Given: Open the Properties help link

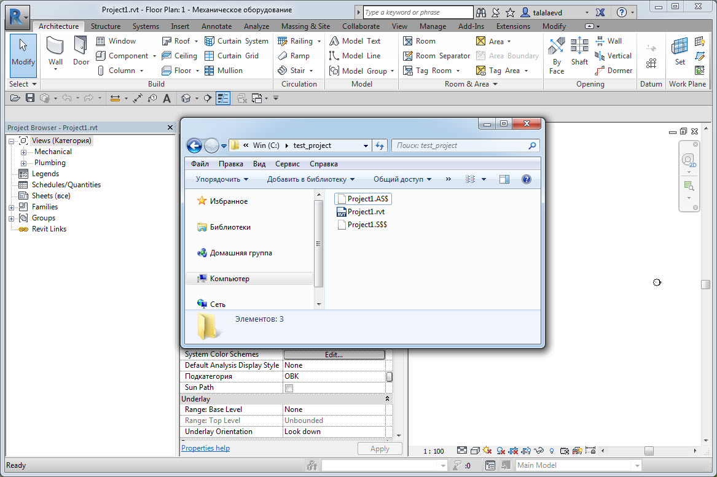Looking at the screenshot, I should tap(205, 448).
